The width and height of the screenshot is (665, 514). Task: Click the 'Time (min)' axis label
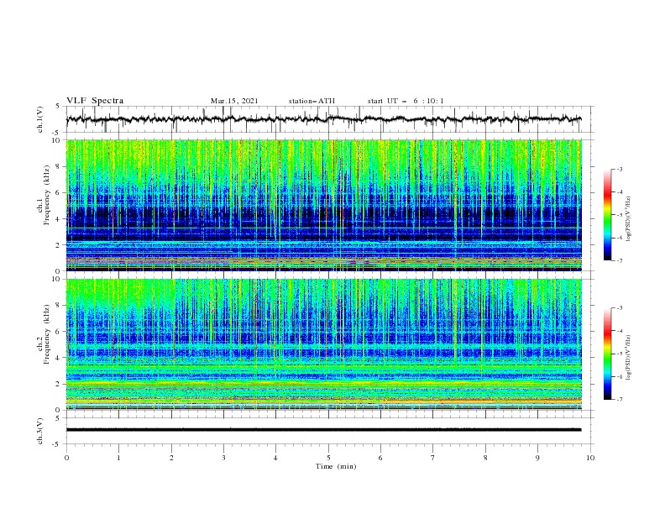coord(336,466)
